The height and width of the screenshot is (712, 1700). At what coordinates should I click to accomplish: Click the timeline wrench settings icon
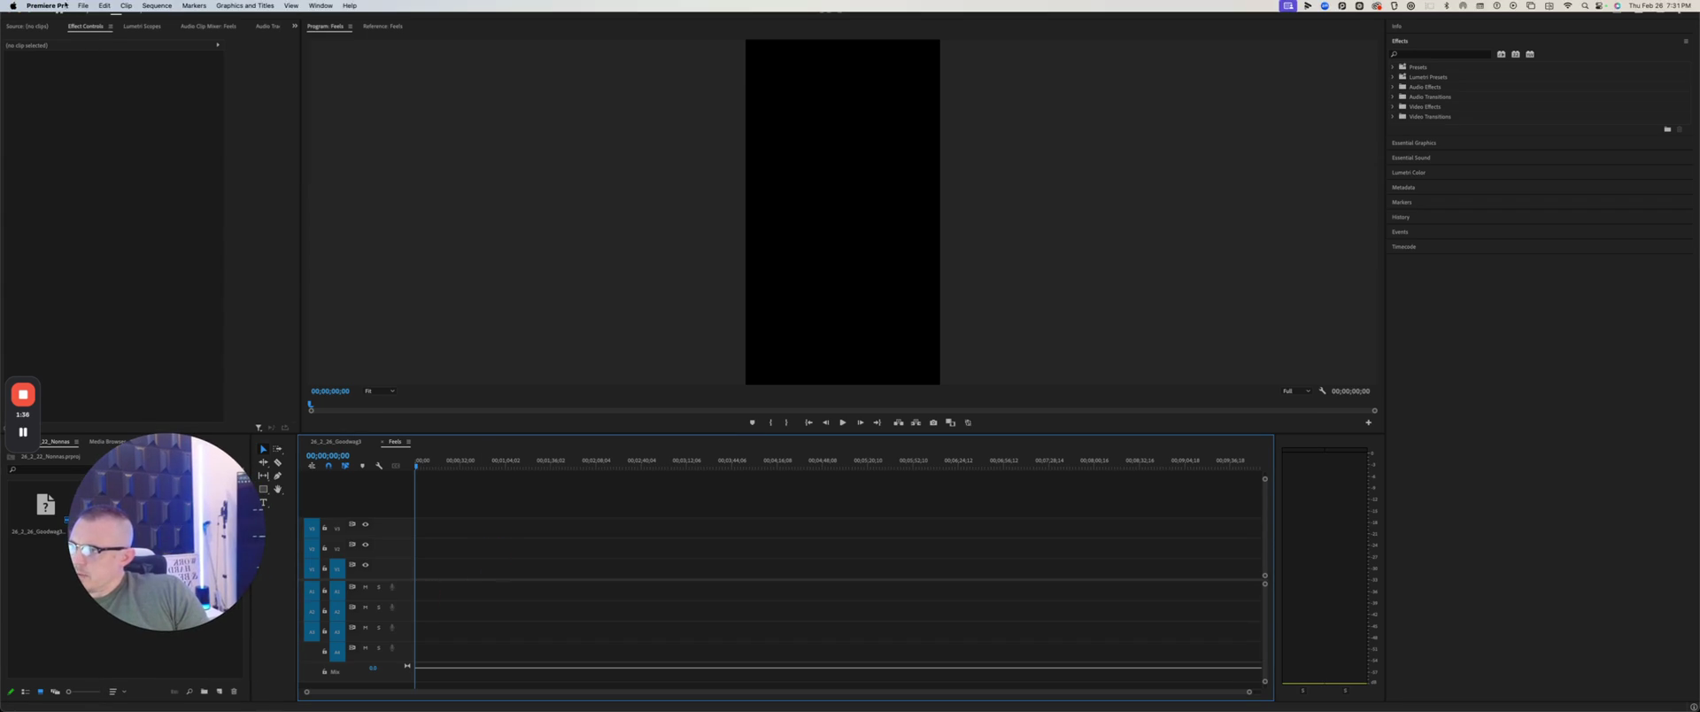(x=379, y=466)
